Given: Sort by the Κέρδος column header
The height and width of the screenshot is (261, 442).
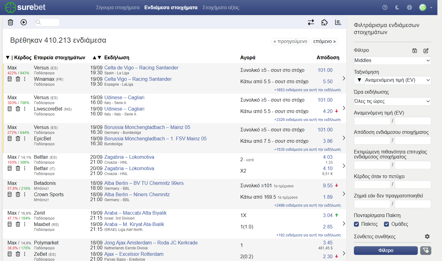Looking at the screenshot, I should click(23, 57).
